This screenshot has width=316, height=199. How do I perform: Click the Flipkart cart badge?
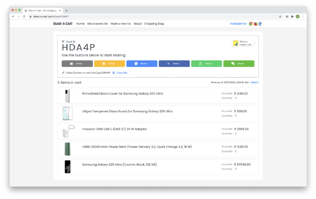pyautogui.click(x=243, y=43)
